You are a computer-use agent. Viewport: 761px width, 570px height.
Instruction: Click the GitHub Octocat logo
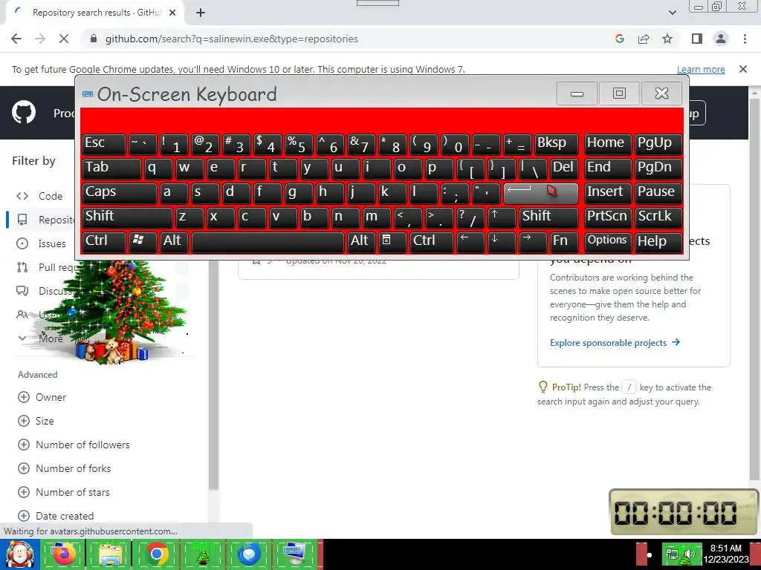pyautogui.click(x=24, y=113)
